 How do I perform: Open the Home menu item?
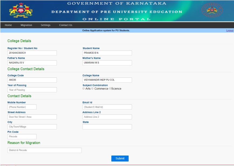8,25
